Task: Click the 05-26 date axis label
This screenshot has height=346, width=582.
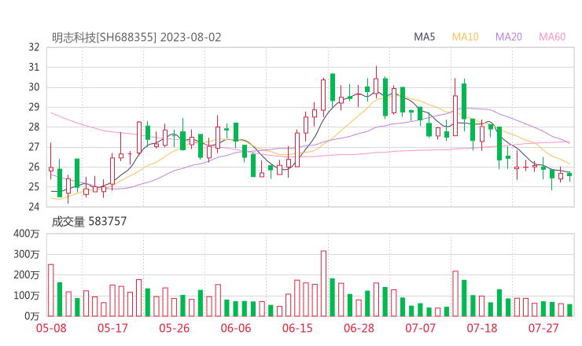Action: tap(174, 328)
